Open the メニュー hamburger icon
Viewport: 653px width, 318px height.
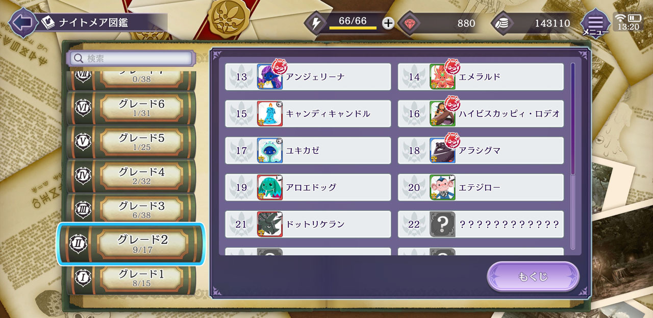point(595,23)
